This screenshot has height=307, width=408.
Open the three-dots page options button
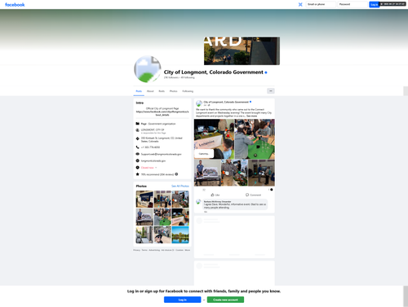[271, 91]
